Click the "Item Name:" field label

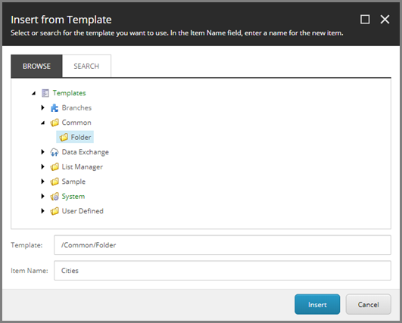pyautogui.click(x=30, y=271)
